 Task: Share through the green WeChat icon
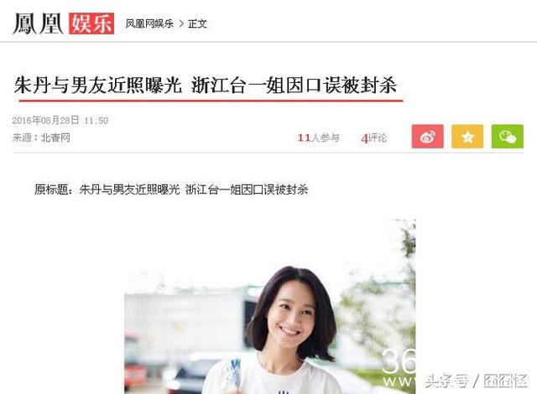[507, 137]
